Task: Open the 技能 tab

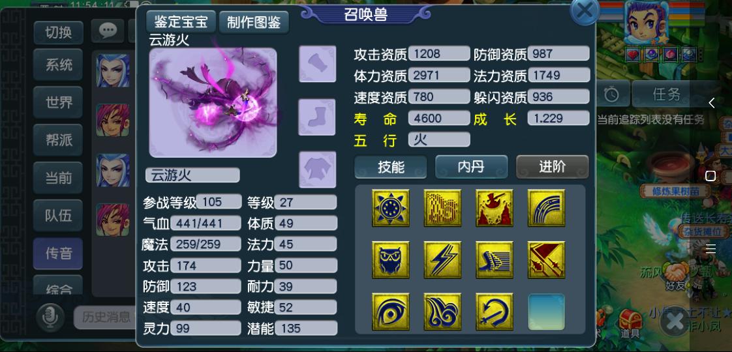Action: pyautogui.click(x=391, y=167)
